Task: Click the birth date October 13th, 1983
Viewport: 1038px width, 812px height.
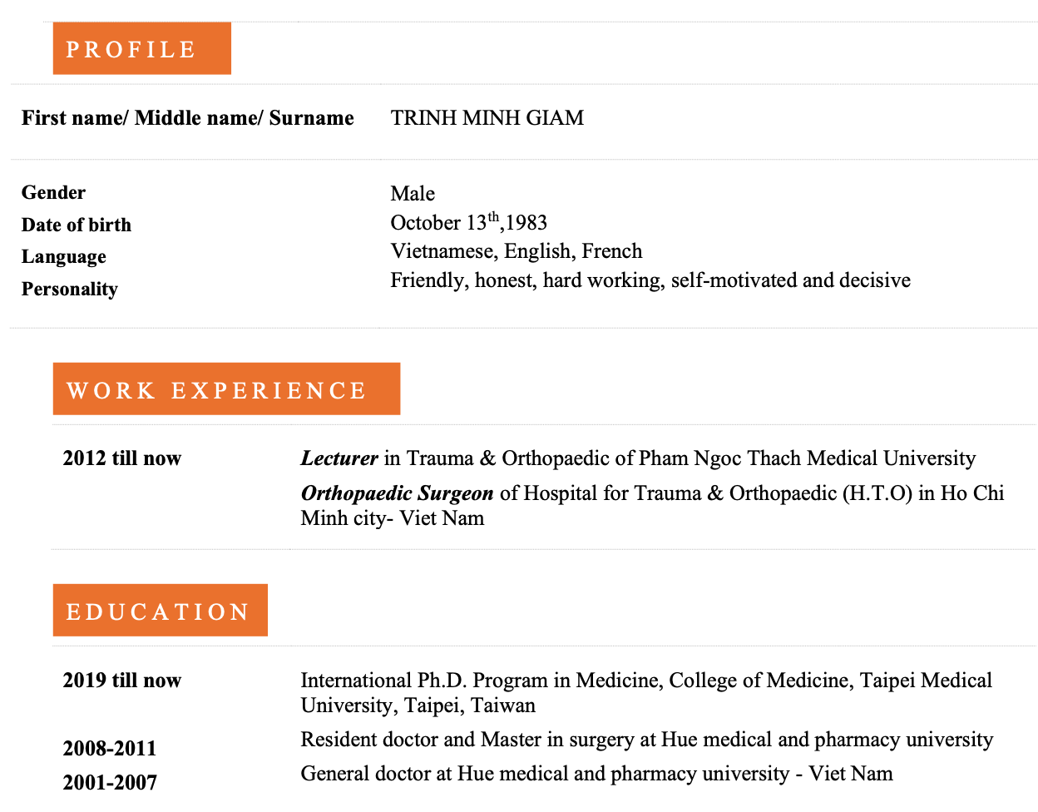Action: [469, 222]
